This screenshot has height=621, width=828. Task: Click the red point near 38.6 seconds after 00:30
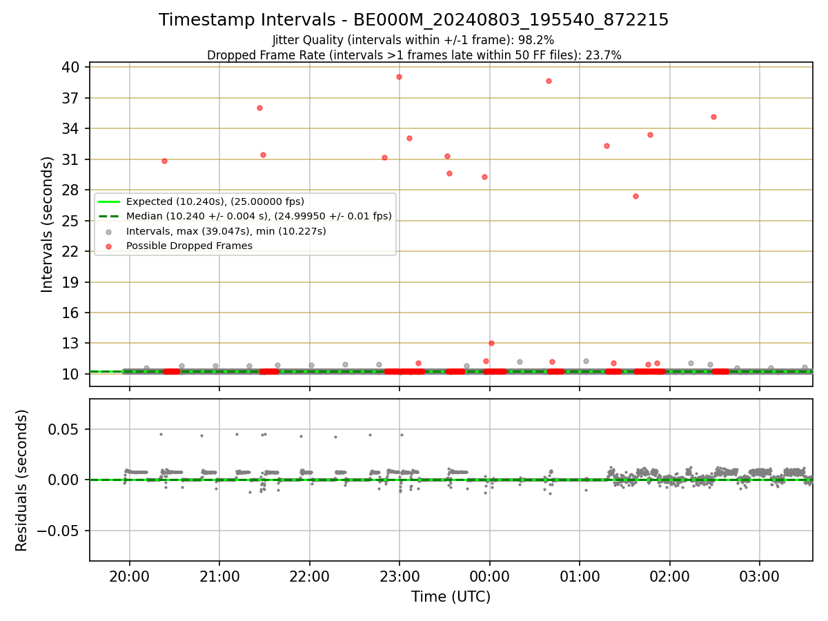[x=549, y=81]
